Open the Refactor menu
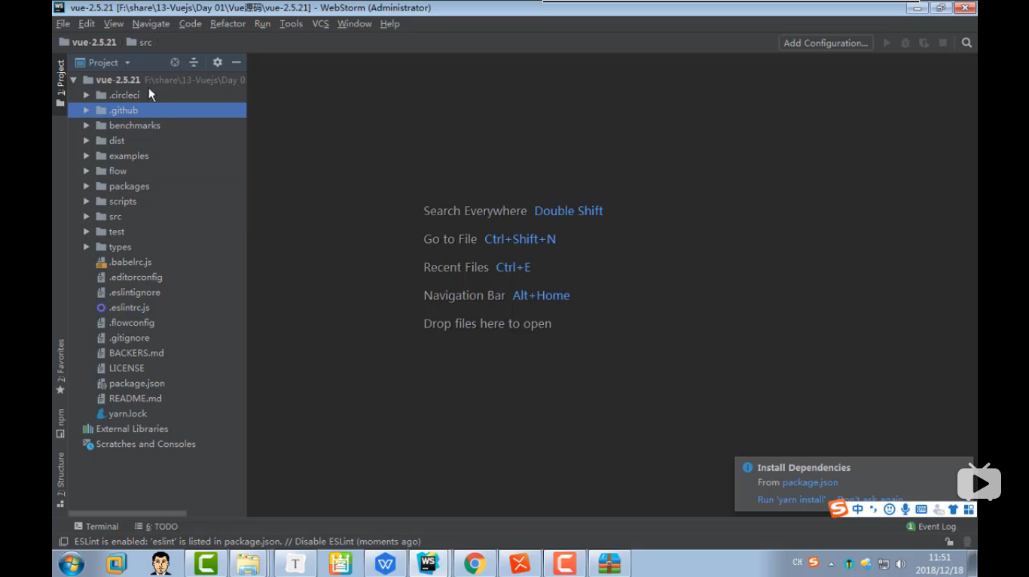Viewport: 1029px width, 577px height. click(227, 23)
